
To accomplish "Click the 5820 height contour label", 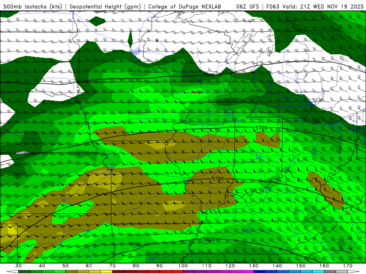I will [x=209, y=239].
